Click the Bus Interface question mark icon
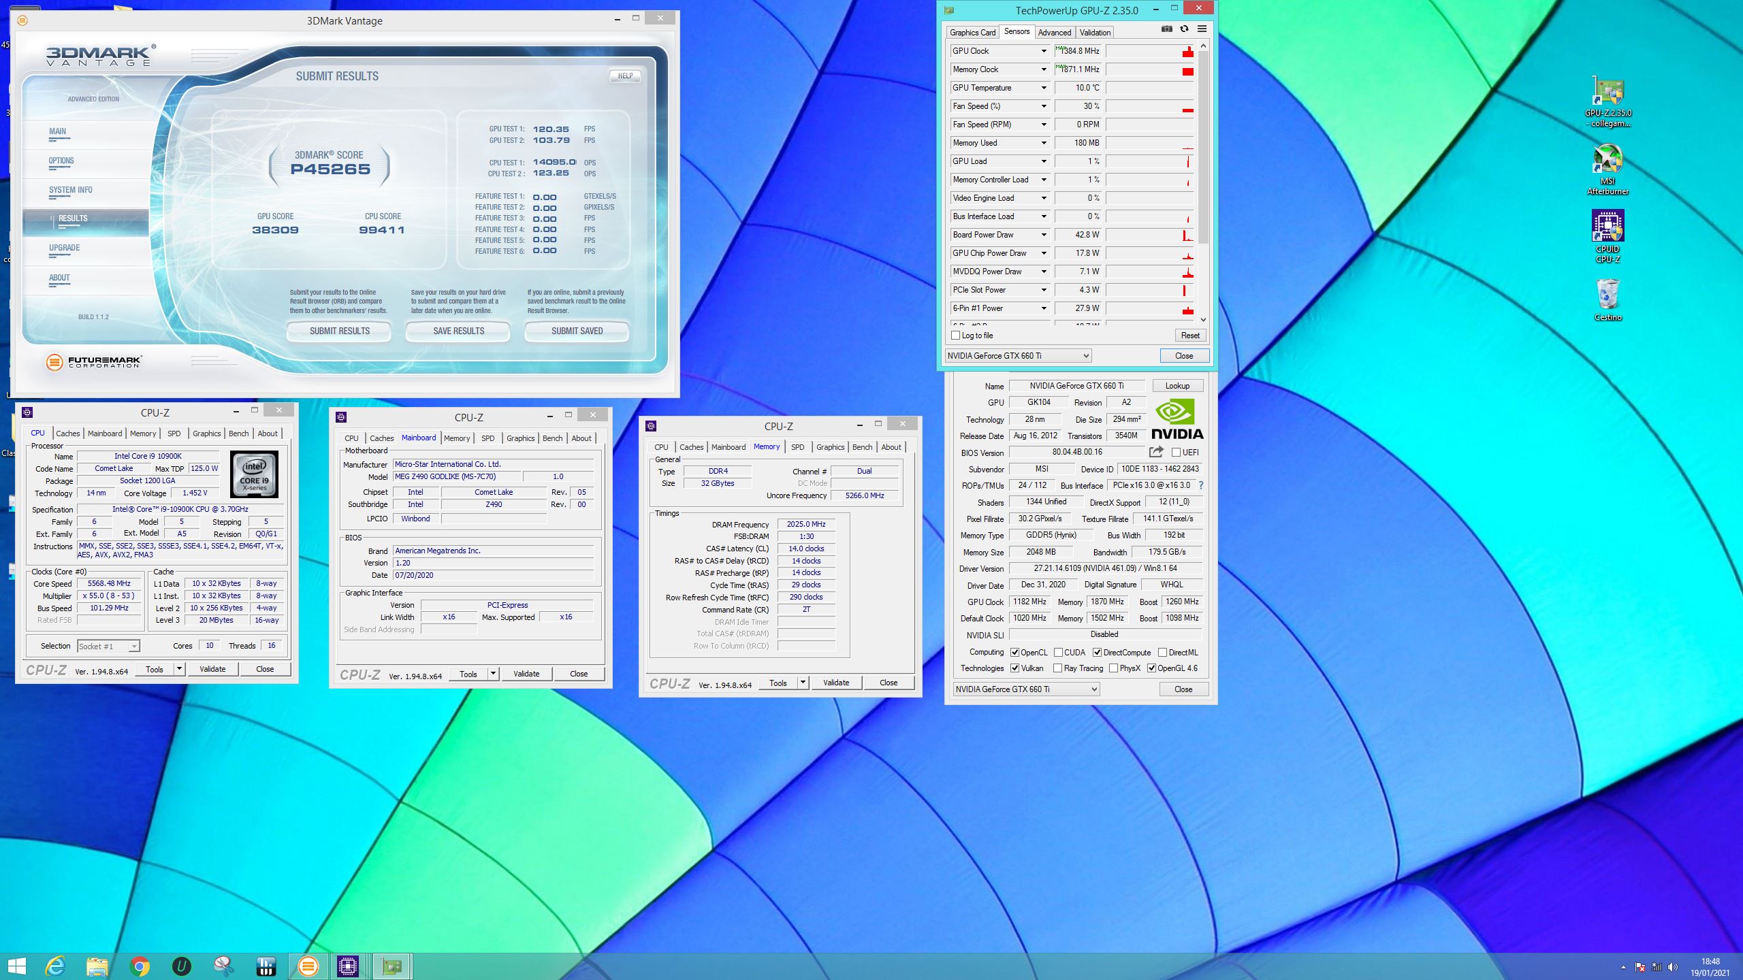 click(x=1200, y=485)
